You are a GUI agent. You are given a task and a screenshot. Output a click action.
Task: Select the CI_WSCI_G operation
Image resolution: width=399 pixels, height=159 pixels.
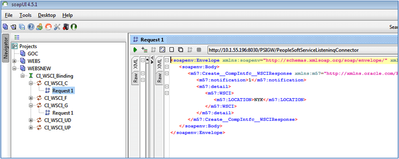point(56,105)
